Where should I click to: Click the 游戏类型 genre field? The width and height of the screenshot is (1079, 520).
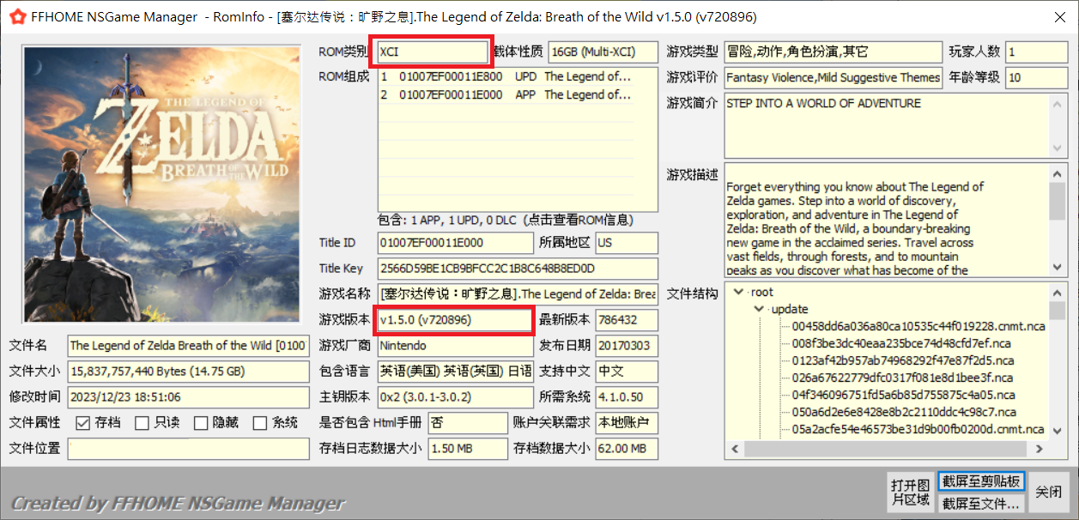pyautogui.click(x=833, y=51)
